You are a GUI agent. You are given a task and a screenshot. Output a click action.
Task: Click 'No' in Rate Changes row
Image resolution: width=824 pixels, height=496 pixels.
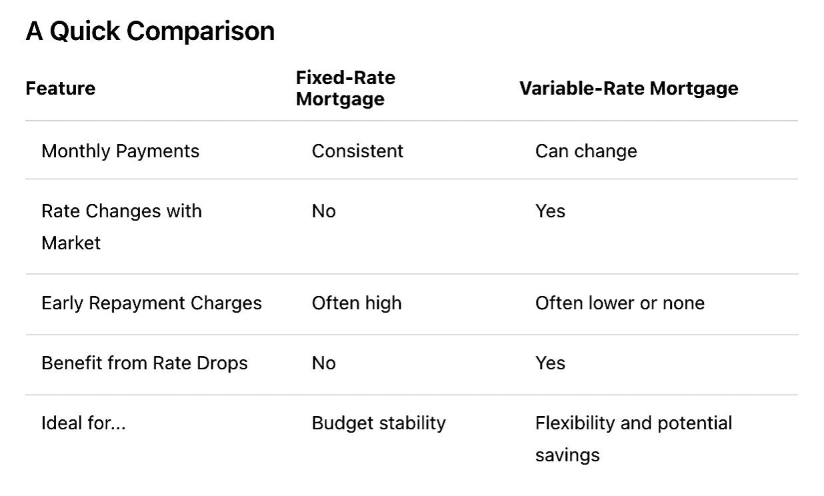[324, 211]
